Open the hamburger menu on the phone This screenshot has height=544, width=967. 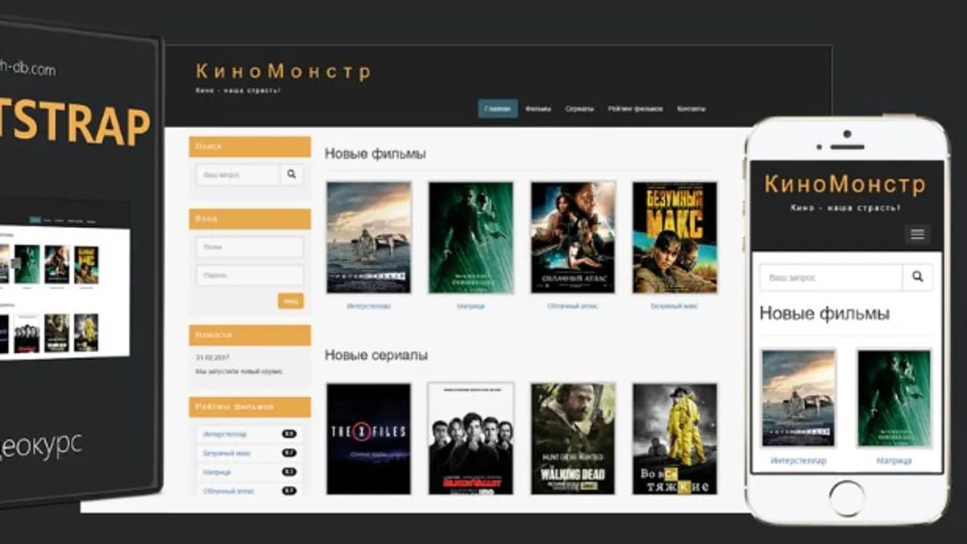(917, 235)
